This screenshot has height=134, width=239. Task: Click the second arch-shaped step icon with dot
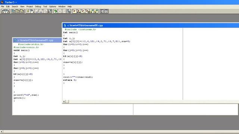tap(41, 11)
